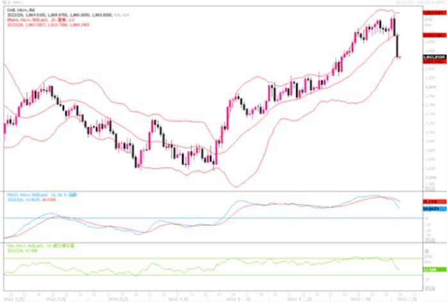Click the blue horizontal MACD zero line
Screen dimensions: 447x302
[x=192, y=218]
